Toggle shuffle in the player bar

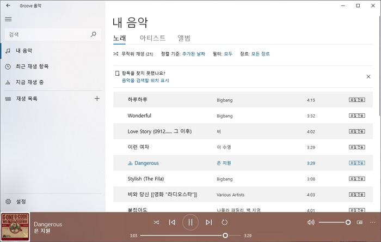pyautogui.click(x=156, y=222)
